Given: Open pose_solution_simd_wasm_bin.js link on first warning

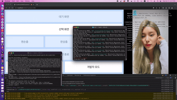Looking at the screenshot, I should (x=163, y=93).
